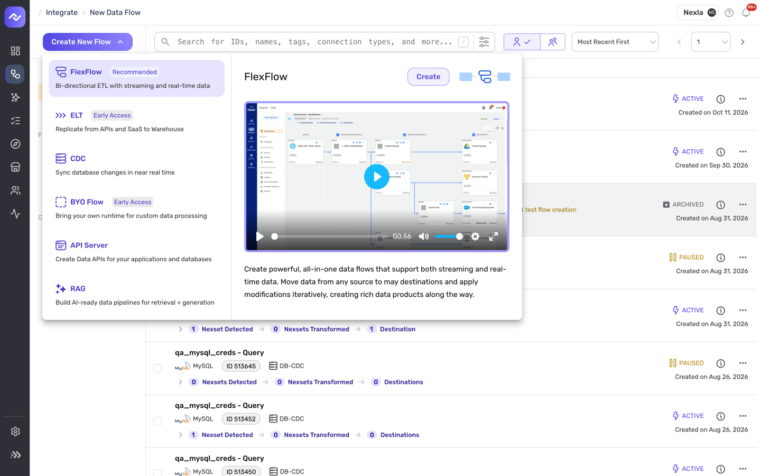Collapse the Create New Flow dropdown
Screen dimensions: 761x476
coord(88,42)
